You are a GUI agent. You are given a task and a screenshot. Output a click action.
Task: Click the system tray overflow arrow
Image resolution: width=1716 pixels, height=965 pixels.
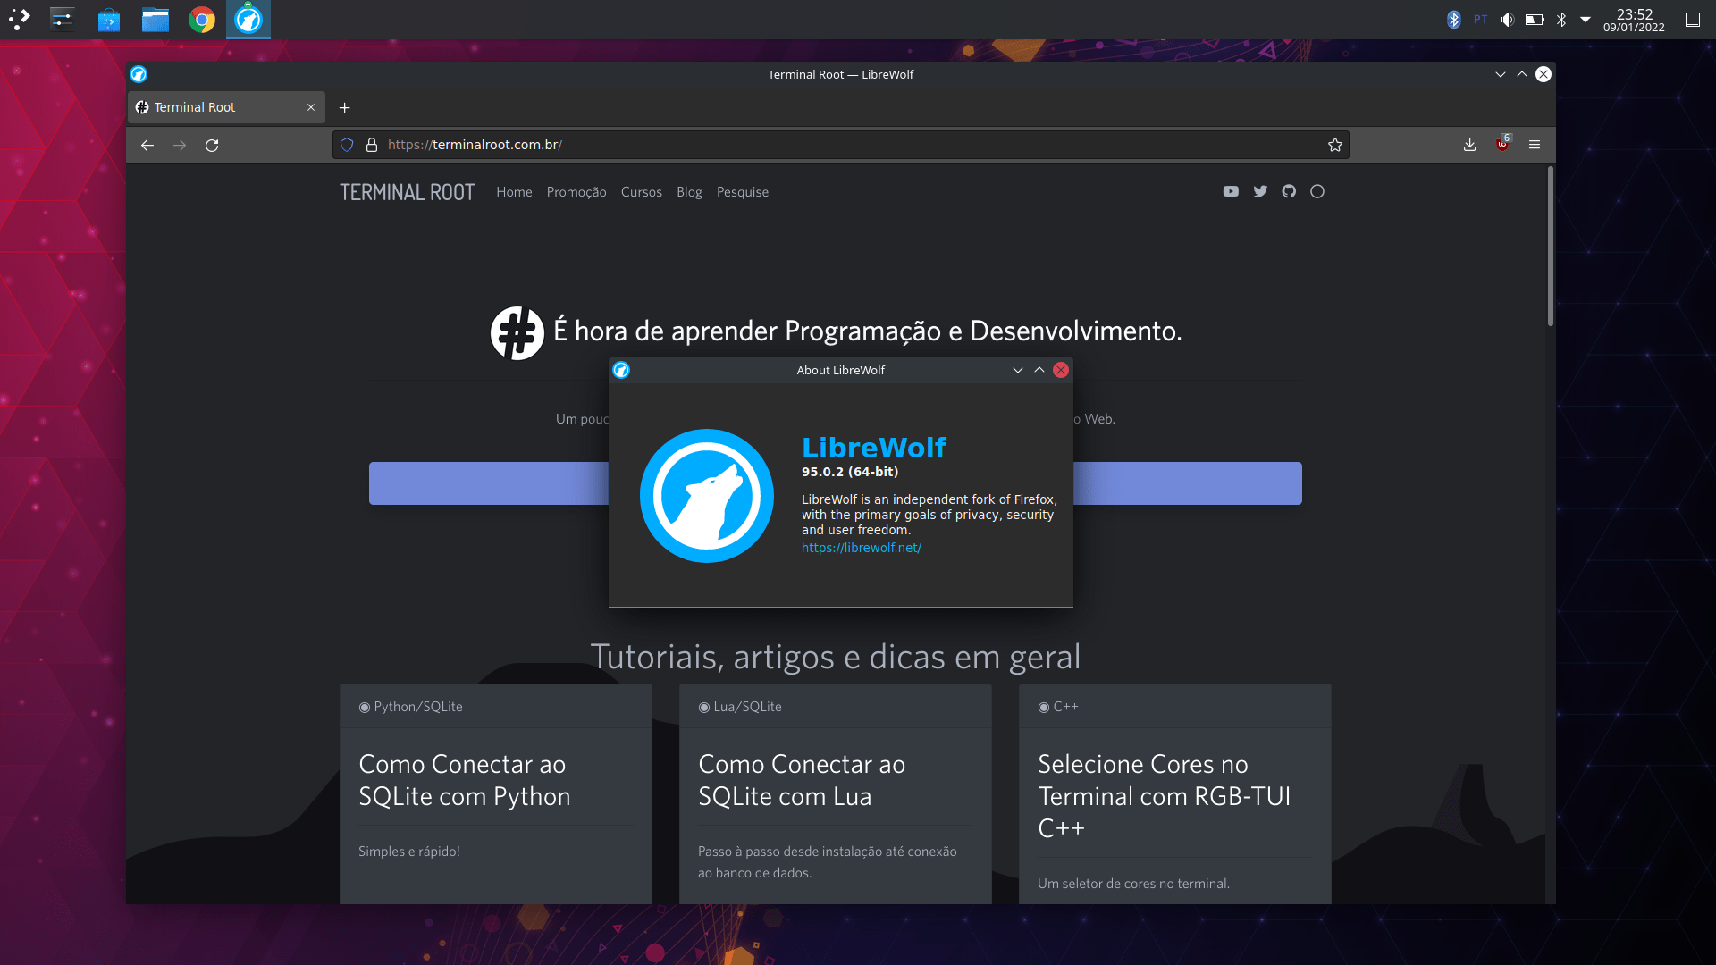(x=1589, y=19)
